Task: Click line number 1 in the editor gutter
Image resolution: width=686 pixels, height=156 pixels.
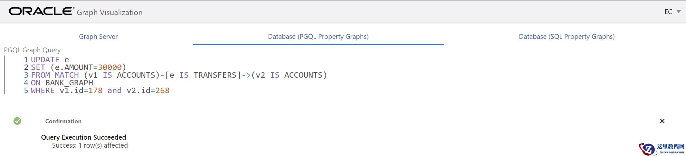Action: coord(26,60)
